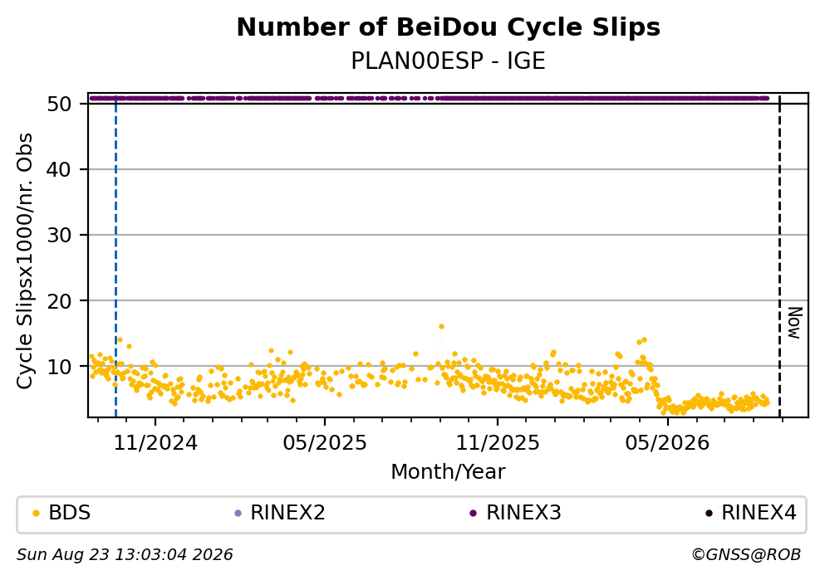Click the purple RINEX3 legend dot
The height and width of the screenshot is (580, 825).
coord(473,514)
